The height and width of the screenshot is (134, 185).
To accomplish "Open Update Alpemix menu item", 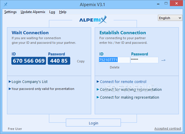I will click(x=33, y=12).
